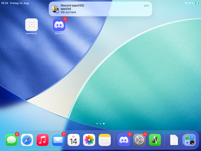The width and height of the screenshot is (201, 151).
Task: Open Messages in the dock
Action: (12, 140)
